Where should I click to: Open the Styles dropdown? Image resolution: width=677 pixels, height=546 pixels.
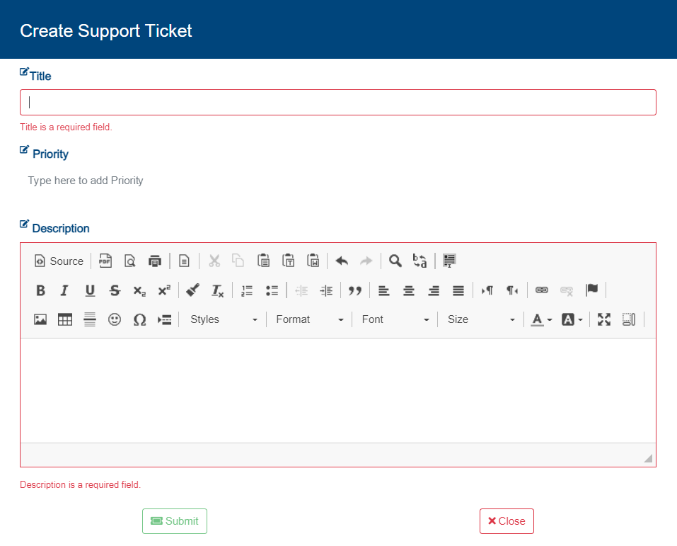224,319
